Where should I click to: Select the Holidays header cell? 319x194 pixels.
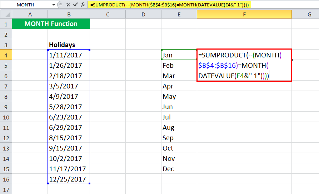tap(69, 45)
